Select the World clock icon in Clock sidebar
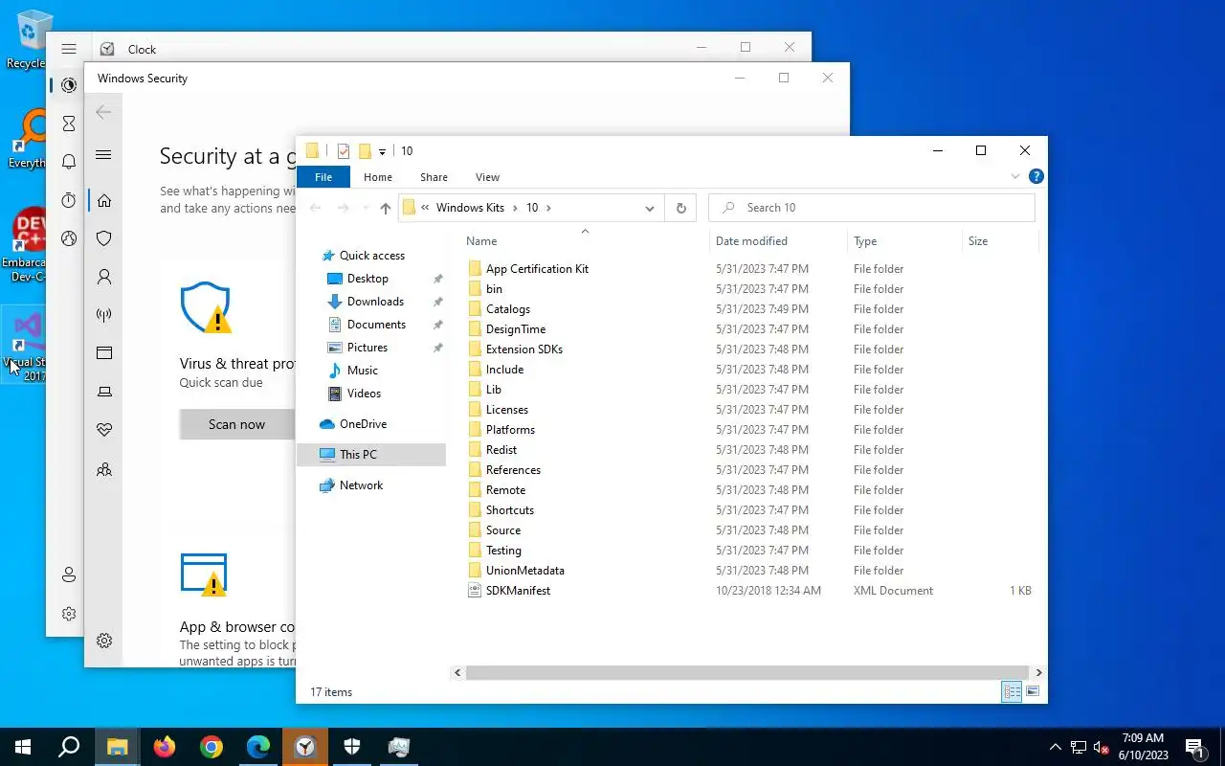Viewport: 1225px width, 766px height. point(69,238)
